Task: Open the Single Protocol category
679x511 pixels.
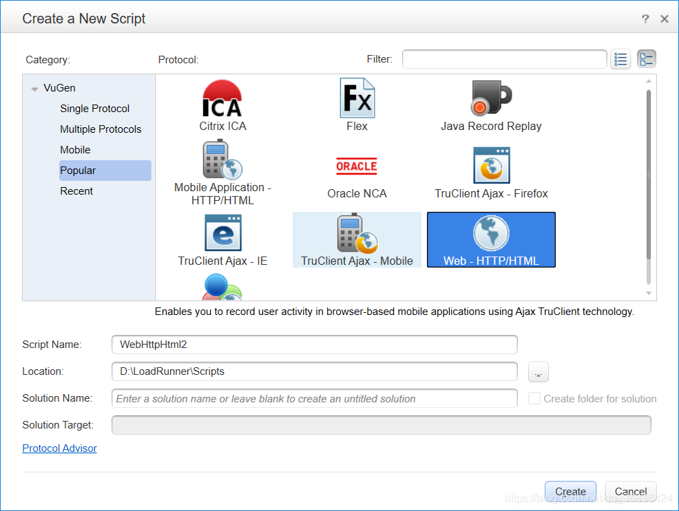Action: point(94,109)
